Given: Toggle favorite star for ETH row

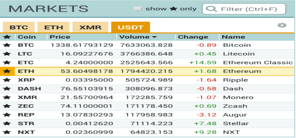Looking at the screenshot, I should [x=7, y=71].
